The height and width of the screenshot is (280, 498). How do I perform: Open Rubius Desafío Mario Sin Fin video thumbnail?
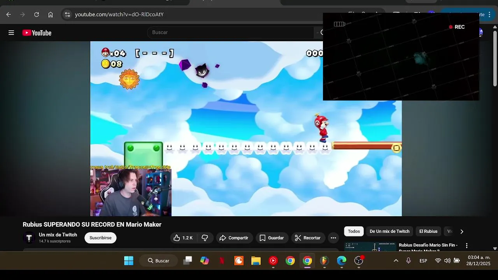pyautogui.click(x=370, y=247)
